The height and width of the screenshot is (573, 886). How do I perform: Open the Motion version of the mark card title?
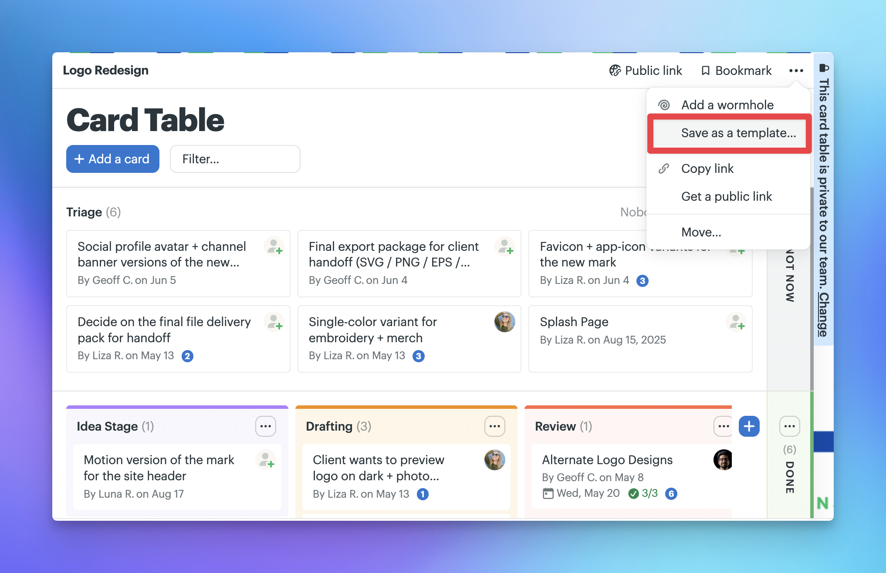(x=159, y=468)
